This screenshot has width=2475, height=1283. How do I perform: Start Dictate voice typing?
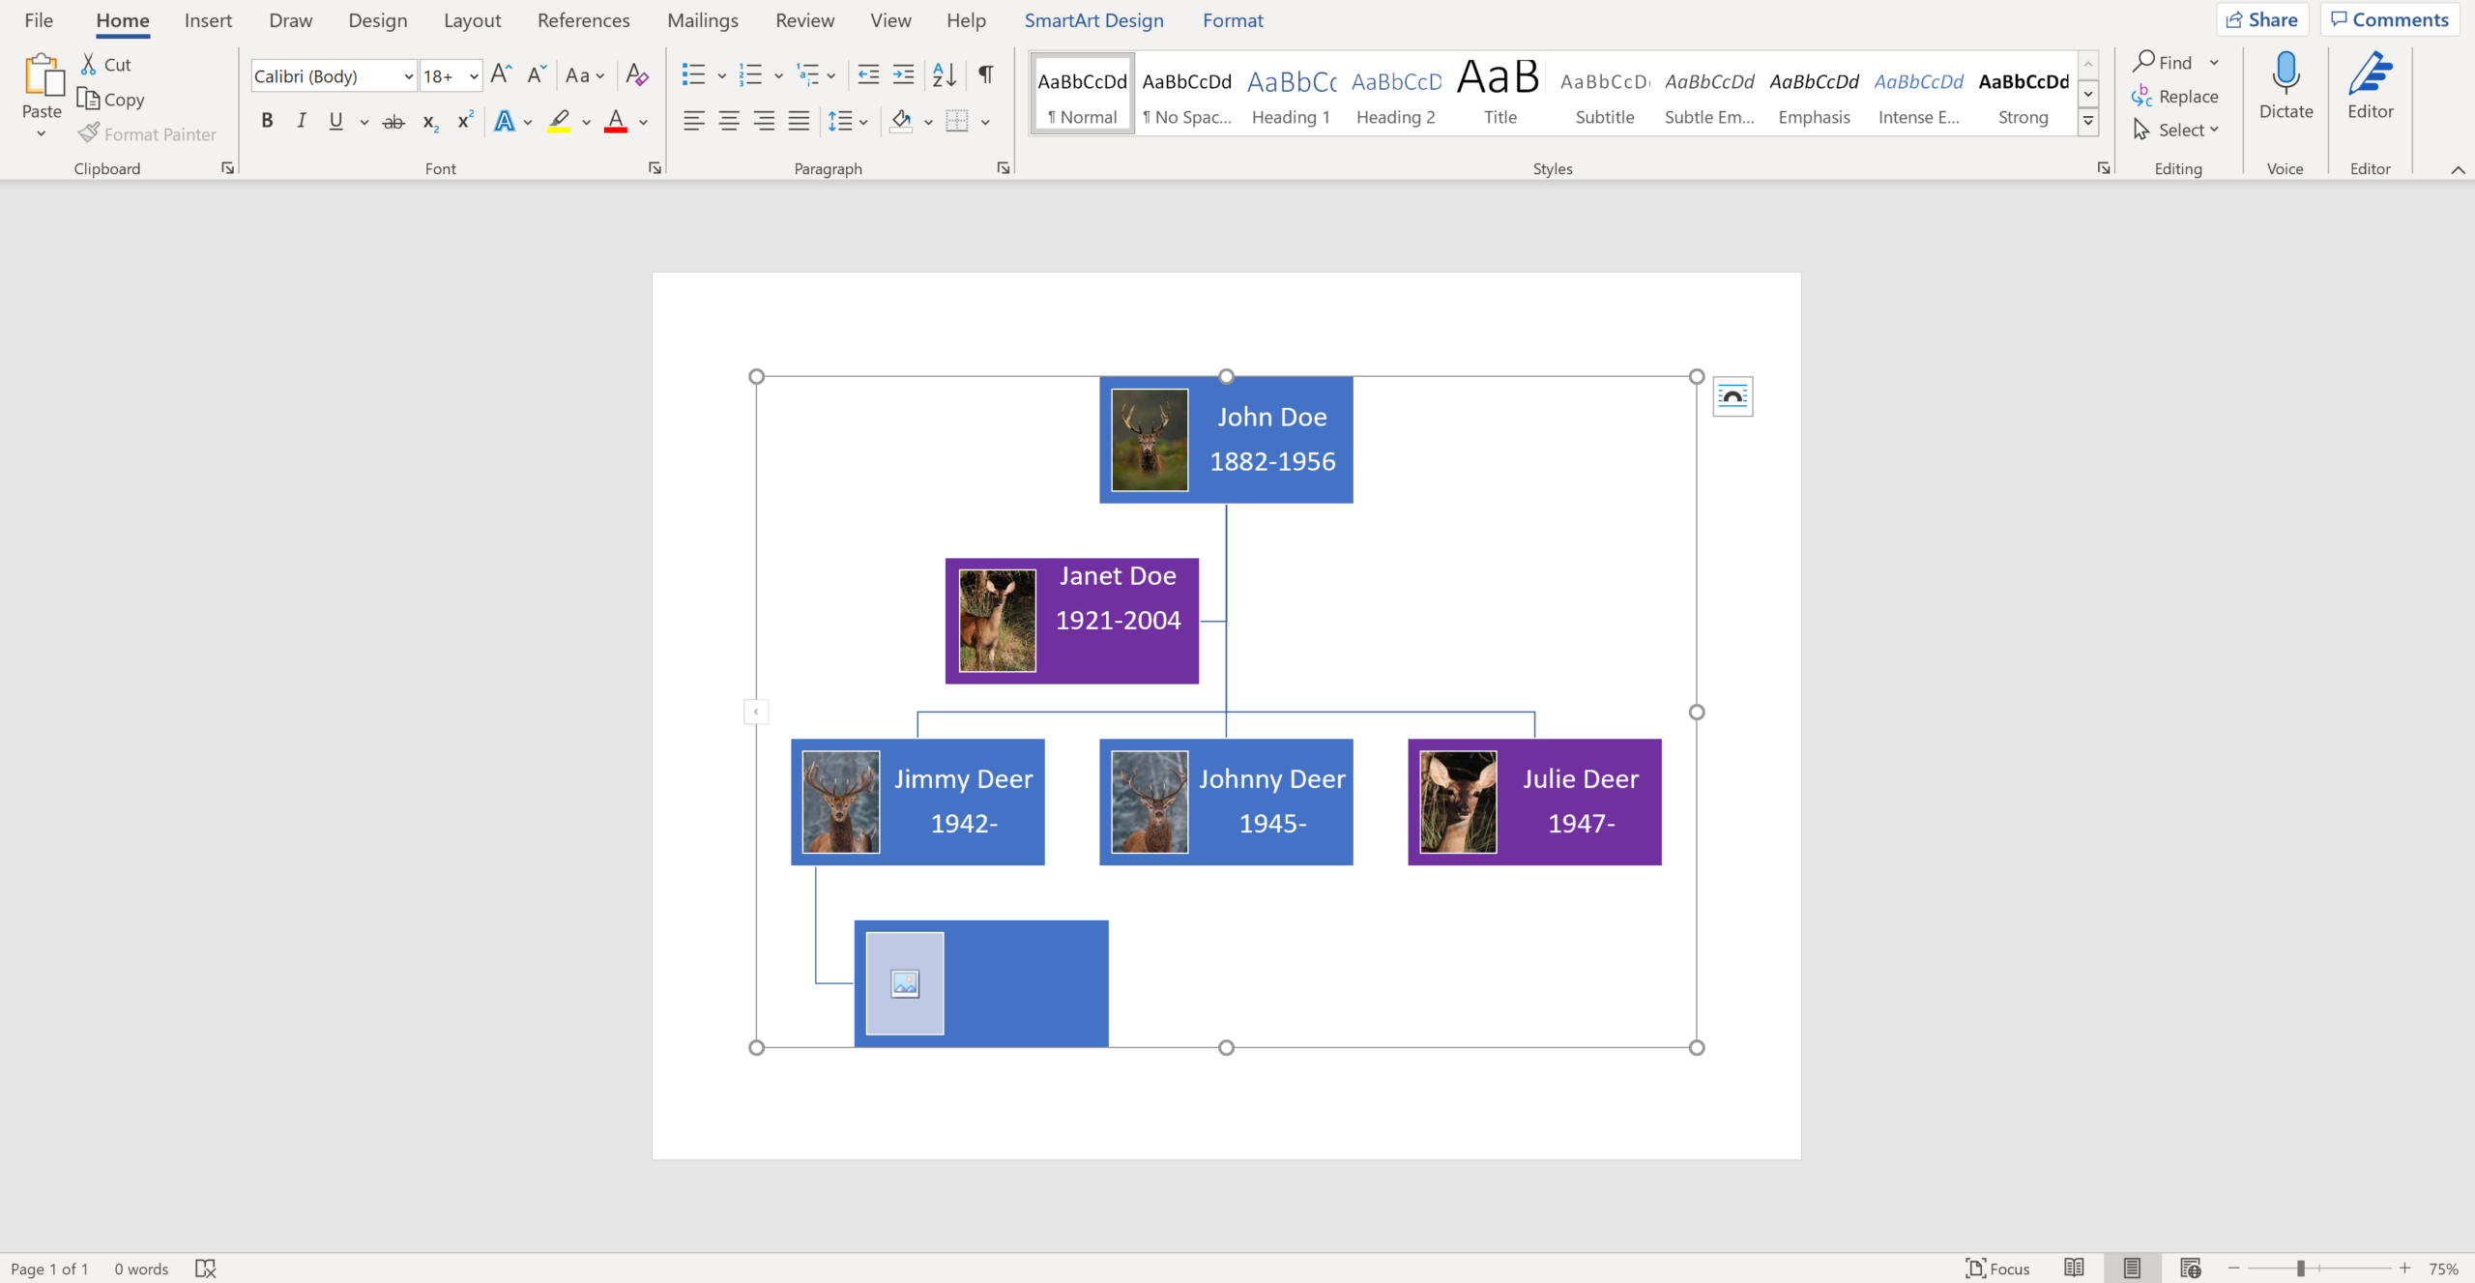click(x=2286, y=85)
